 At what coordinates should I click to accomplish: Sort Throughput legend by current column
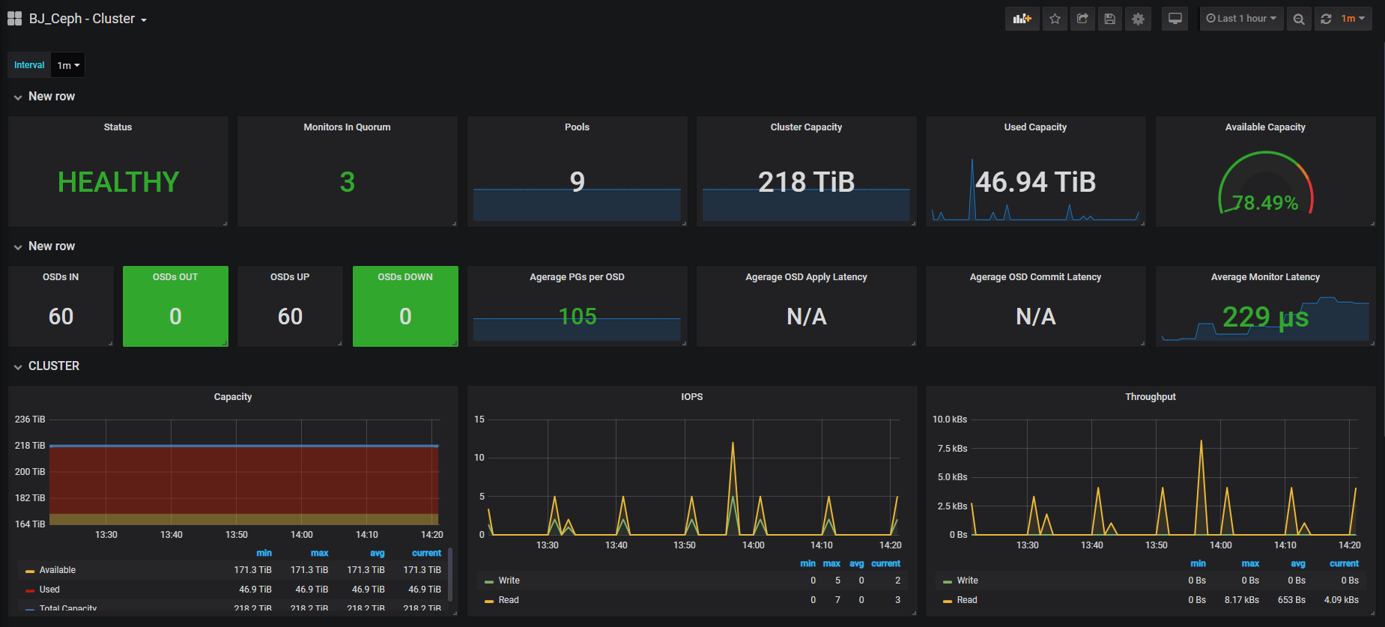[x=1344, y=563]
